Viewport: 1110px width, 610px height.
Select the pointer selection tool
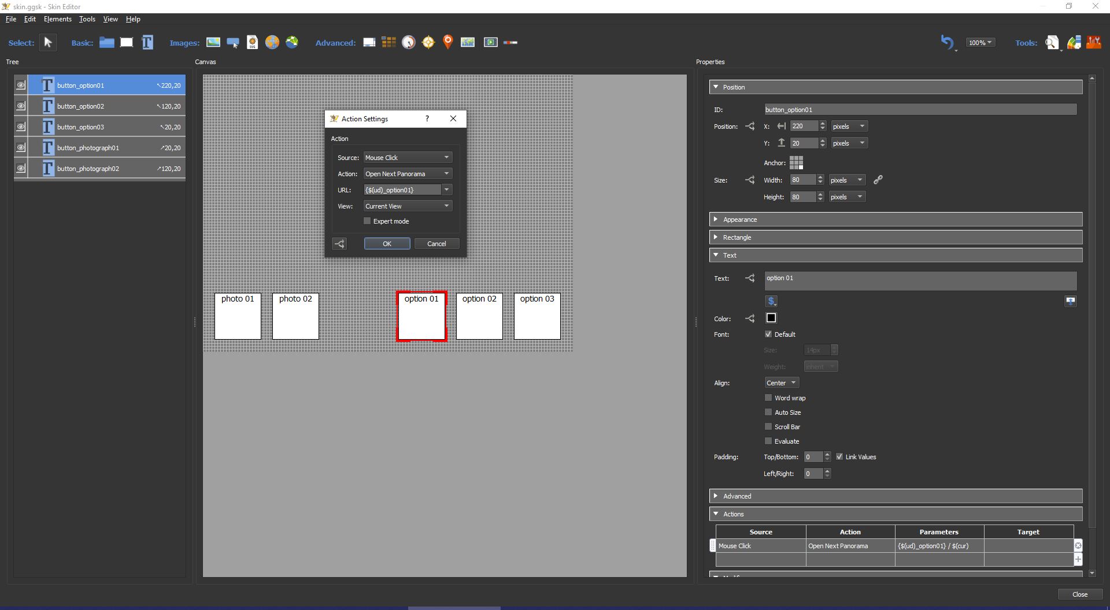click(x=48, y=42)
